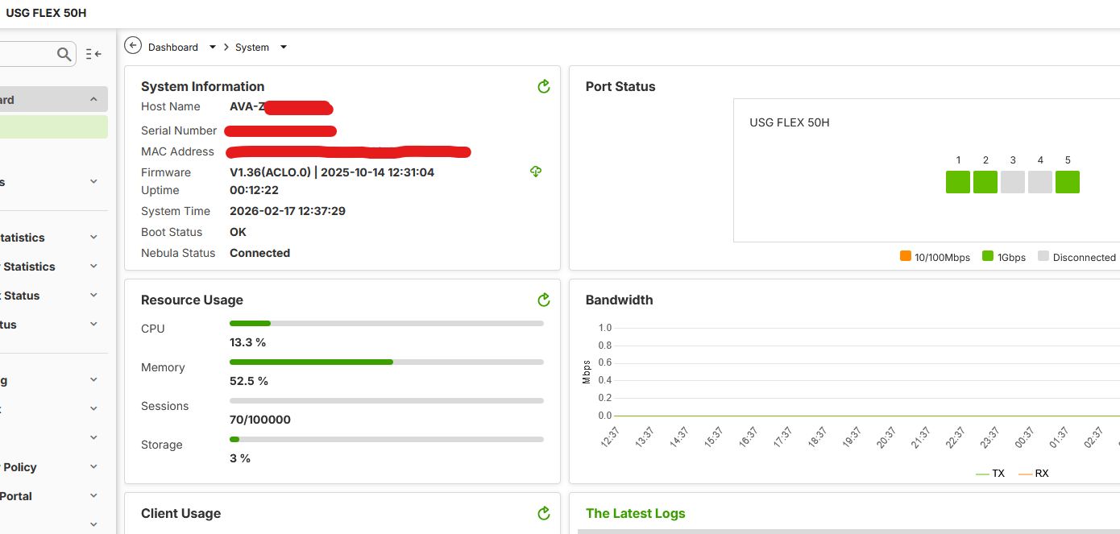
Task: Click the Sessions usage progress bar
Action: pos(387,400)
